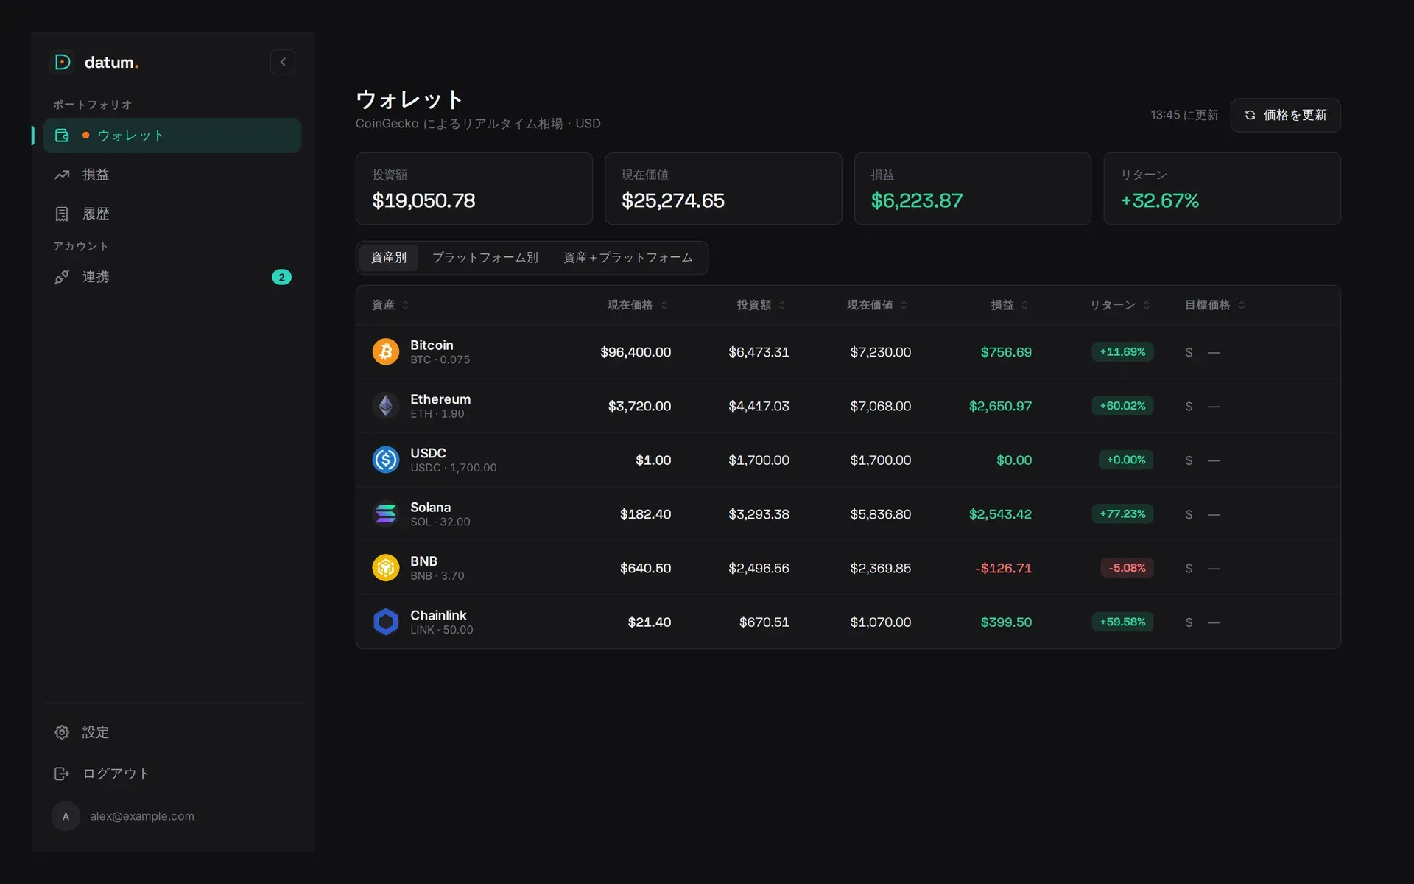Click ログアウト to log out
This screenshot has width=1414, height=884.
click(x=172, y=773)
